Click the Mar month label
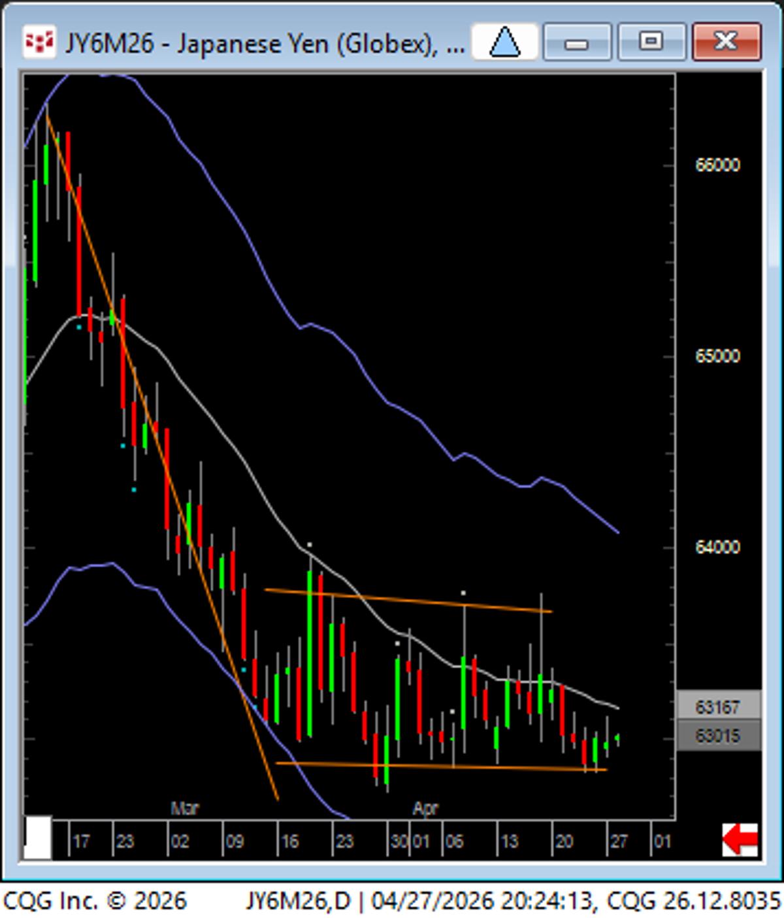This screenshot has width=784, height=918. (x=184, y=809)
